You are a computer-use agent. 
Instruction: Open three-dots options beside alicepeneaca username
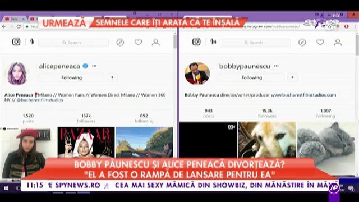(94, 66)
